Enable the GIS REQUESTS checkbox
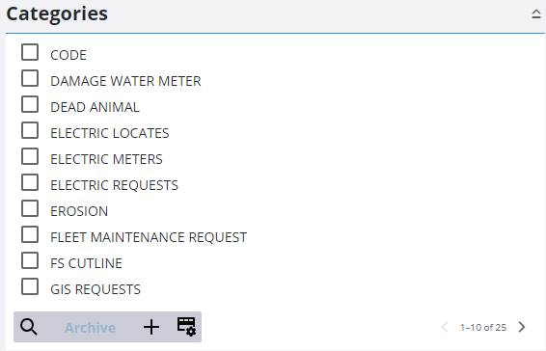The width and height of the screenshot is (546, 351). 30,286
